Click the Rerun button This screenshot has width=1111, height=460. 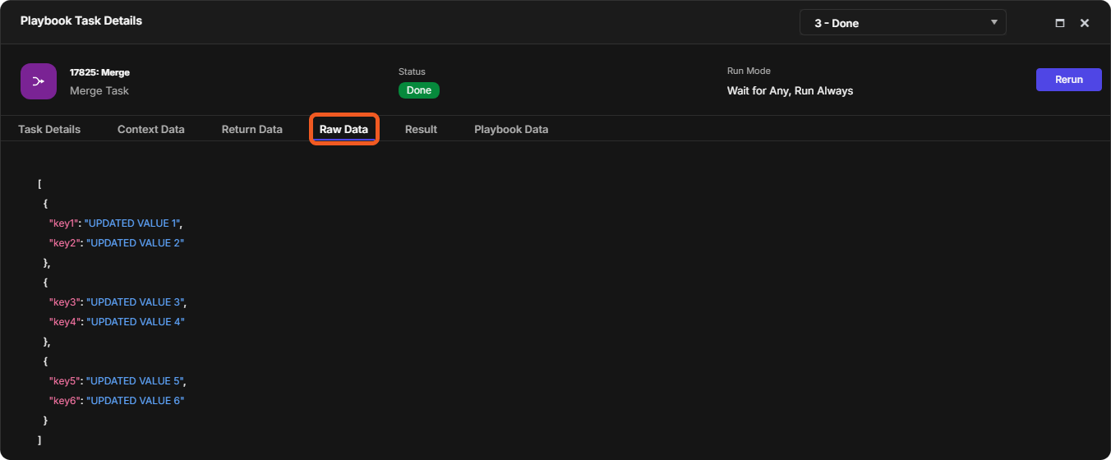click(x=1069, y=80)
